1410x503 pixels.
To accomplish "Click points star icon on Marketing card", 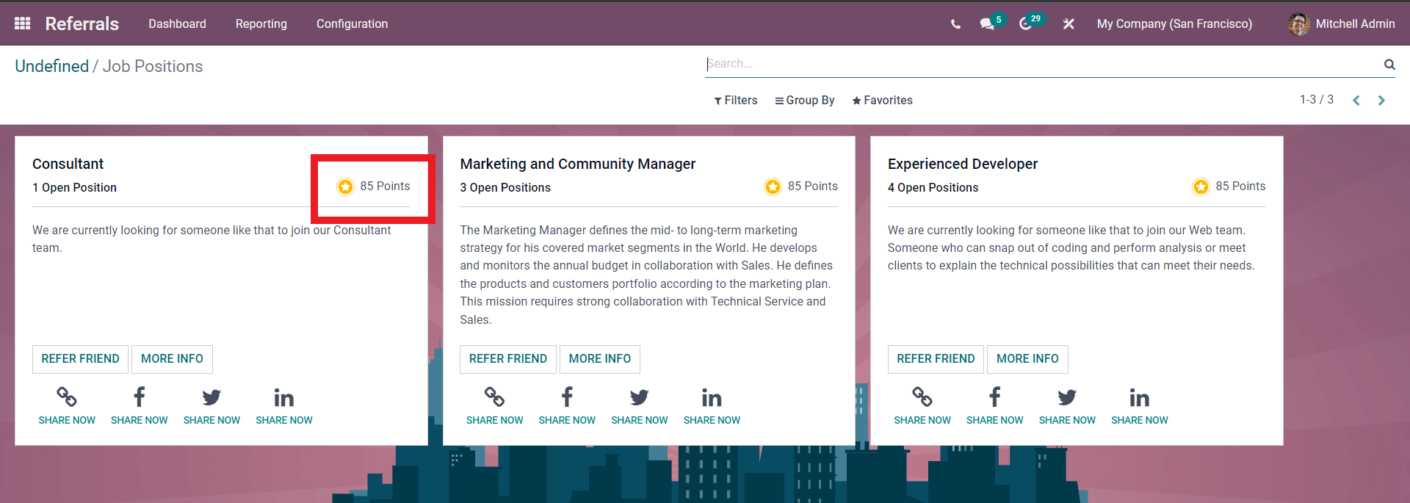I will (773, 187).
